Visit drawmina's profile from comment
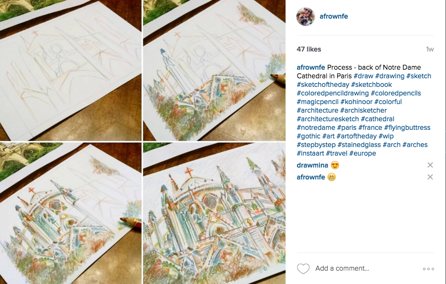446x284 pixels. tap(312, 165)
